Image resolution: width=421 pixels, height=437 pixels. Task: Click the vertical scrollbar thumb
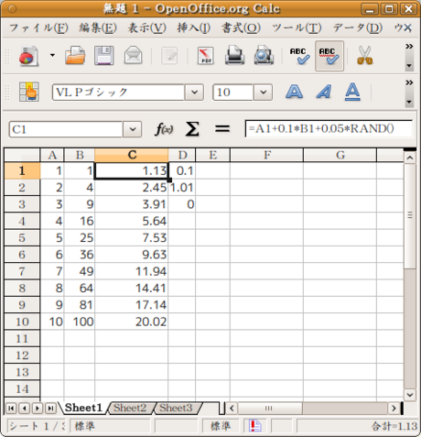tap(410, 216)
